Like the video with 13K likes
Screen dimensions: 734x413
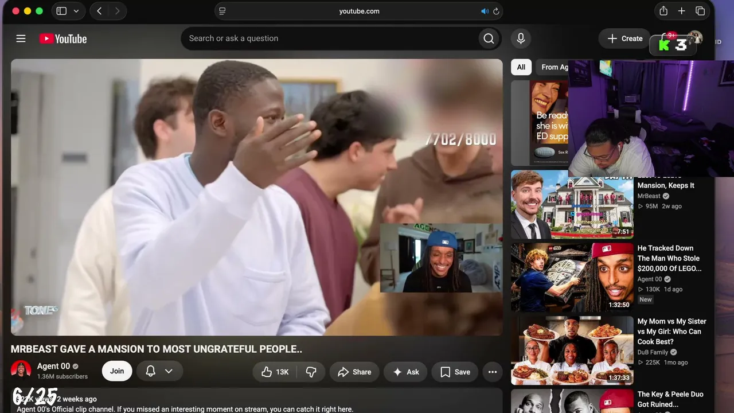(x=275, y=372)
